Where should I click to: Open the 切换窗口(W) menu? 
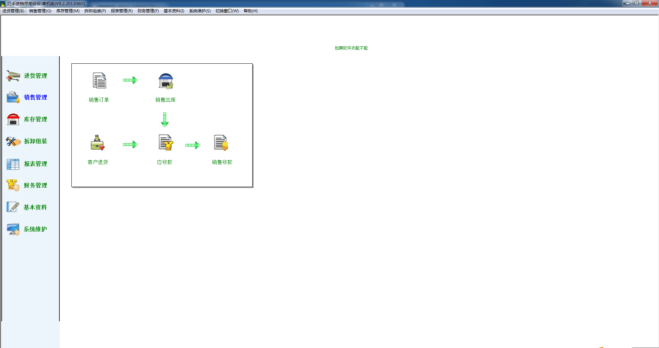click(x=227, y=11)
